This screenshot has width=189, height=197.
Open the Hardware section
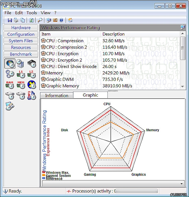pos(21,28)
